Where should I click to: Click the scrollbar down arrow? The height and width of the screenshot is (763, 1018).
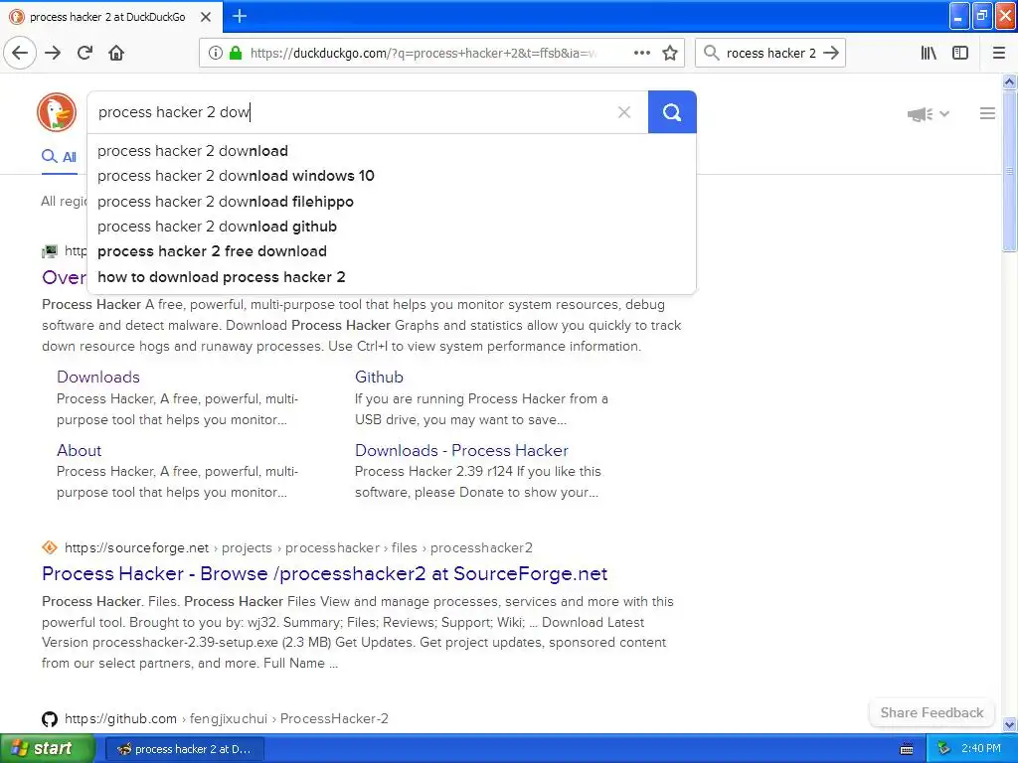(1009, 724)
